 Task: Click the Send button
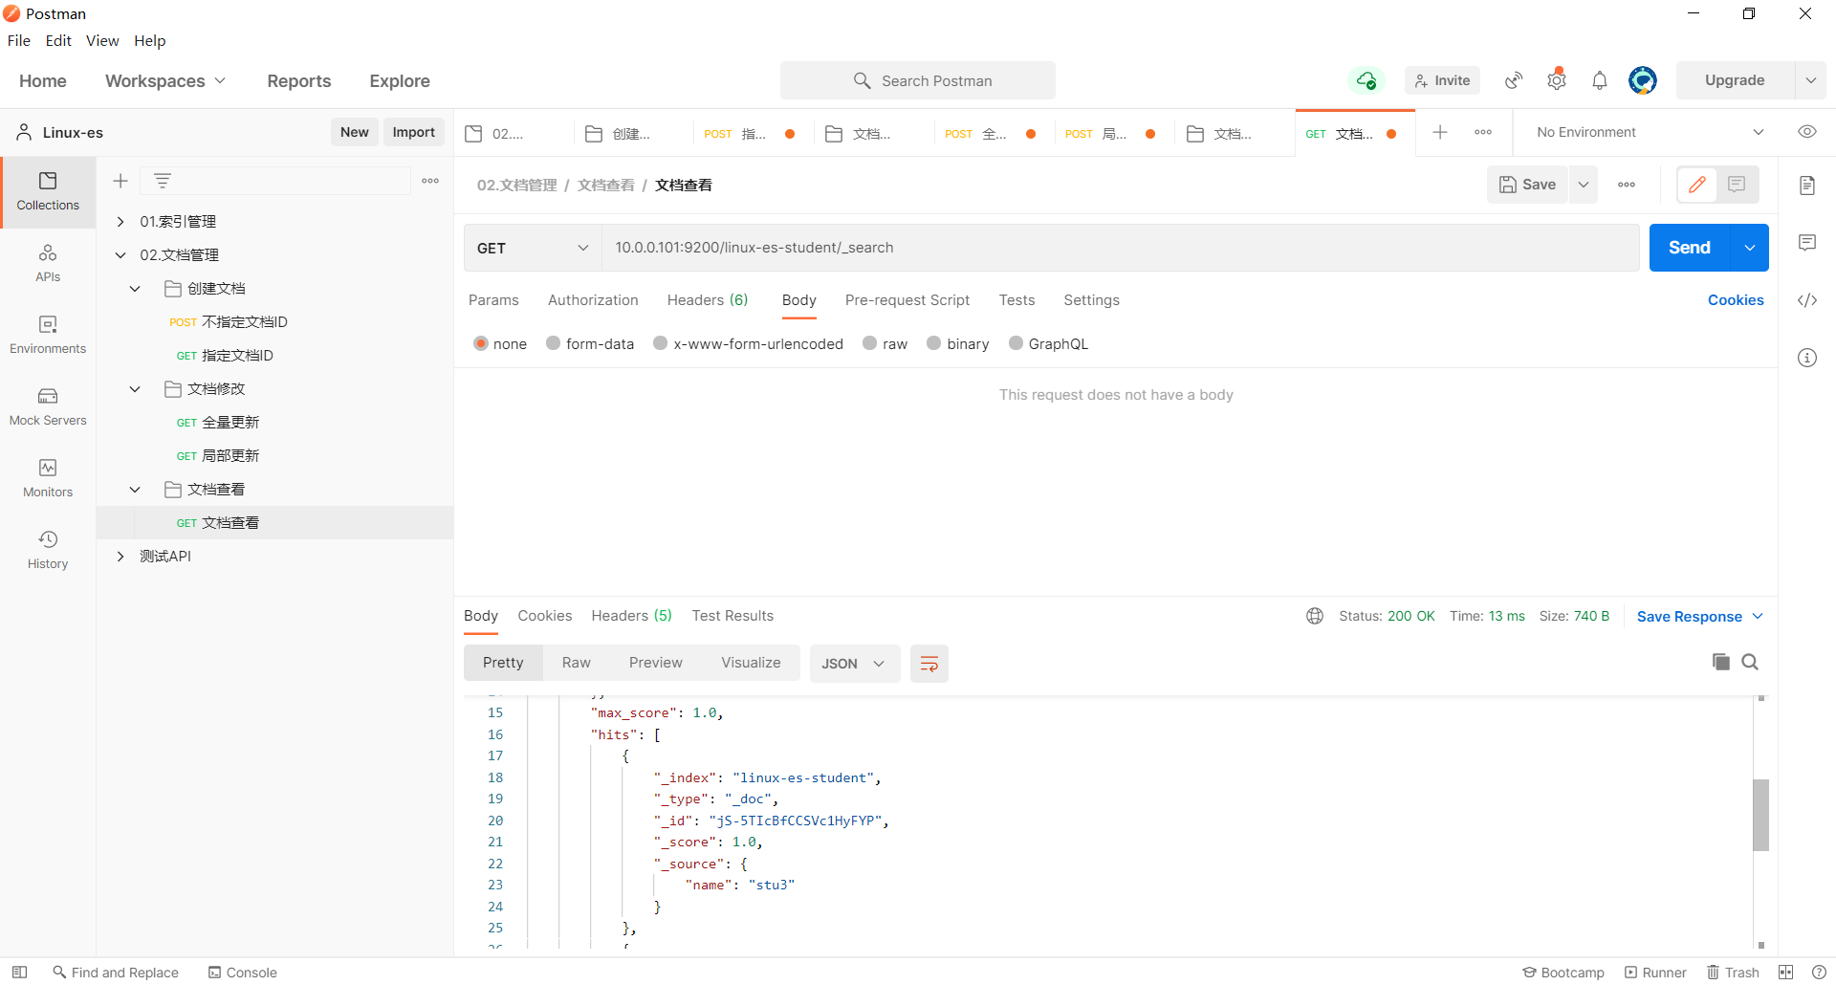[x=1690, y=248]
